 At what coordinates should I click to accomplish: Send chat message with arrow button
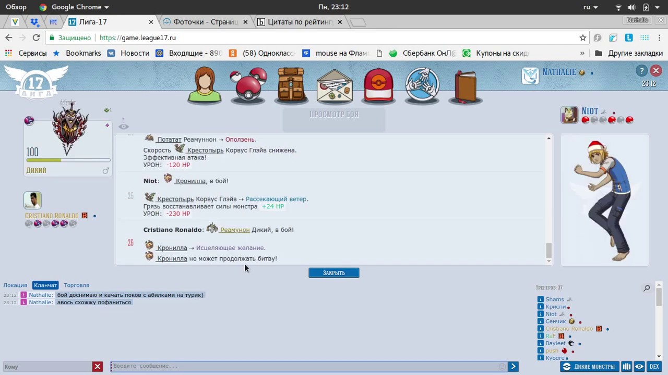pos(514,367)
